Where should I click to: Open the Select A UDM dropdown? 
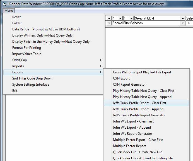click(x=159, y=18)
